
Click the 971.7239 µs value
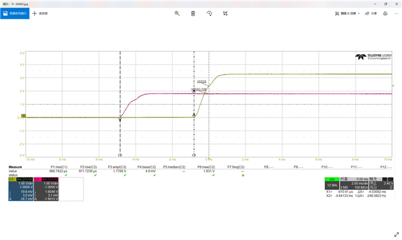[88, 171]
